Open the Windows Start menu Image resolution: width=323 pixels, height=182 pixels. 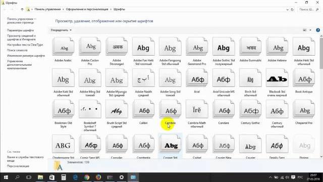pyautogui.click(x=6, y=177)
